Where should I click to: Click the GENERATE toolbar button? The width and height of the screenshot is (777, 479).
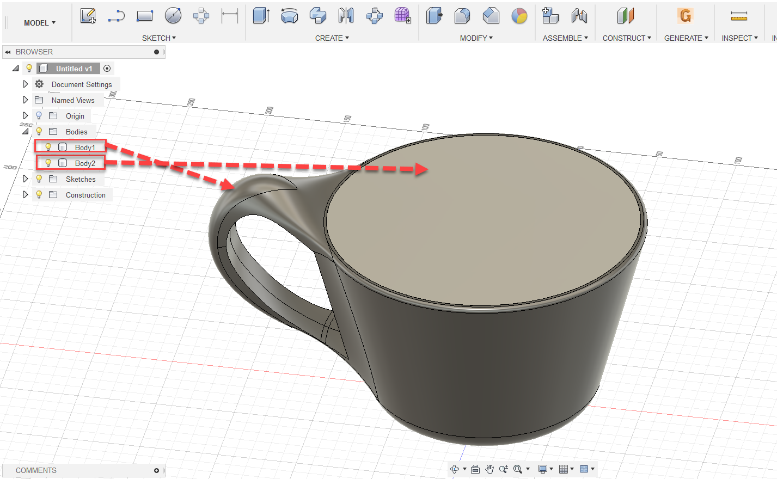tap(685, 16)
